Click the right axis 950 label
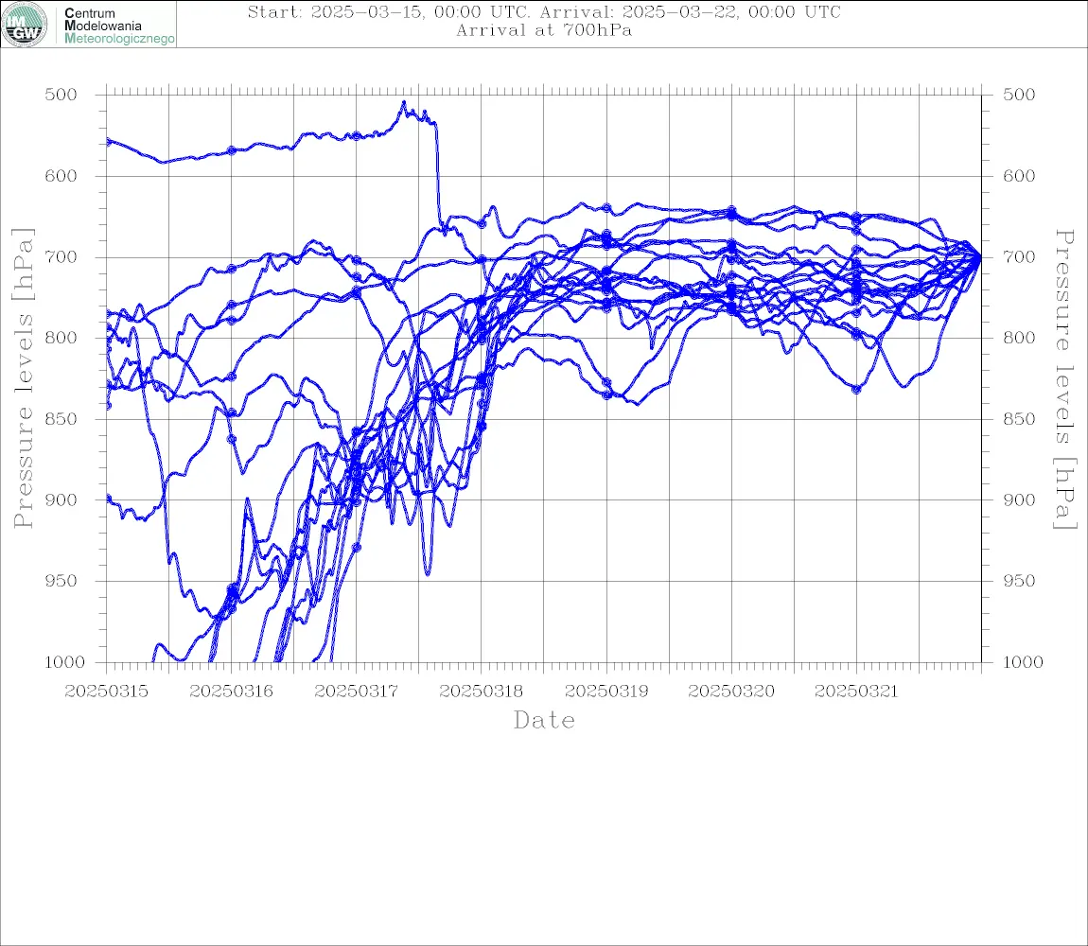Image resolution: width=1088 pixels, height=946 pixels. click(x=1019, y=581)
